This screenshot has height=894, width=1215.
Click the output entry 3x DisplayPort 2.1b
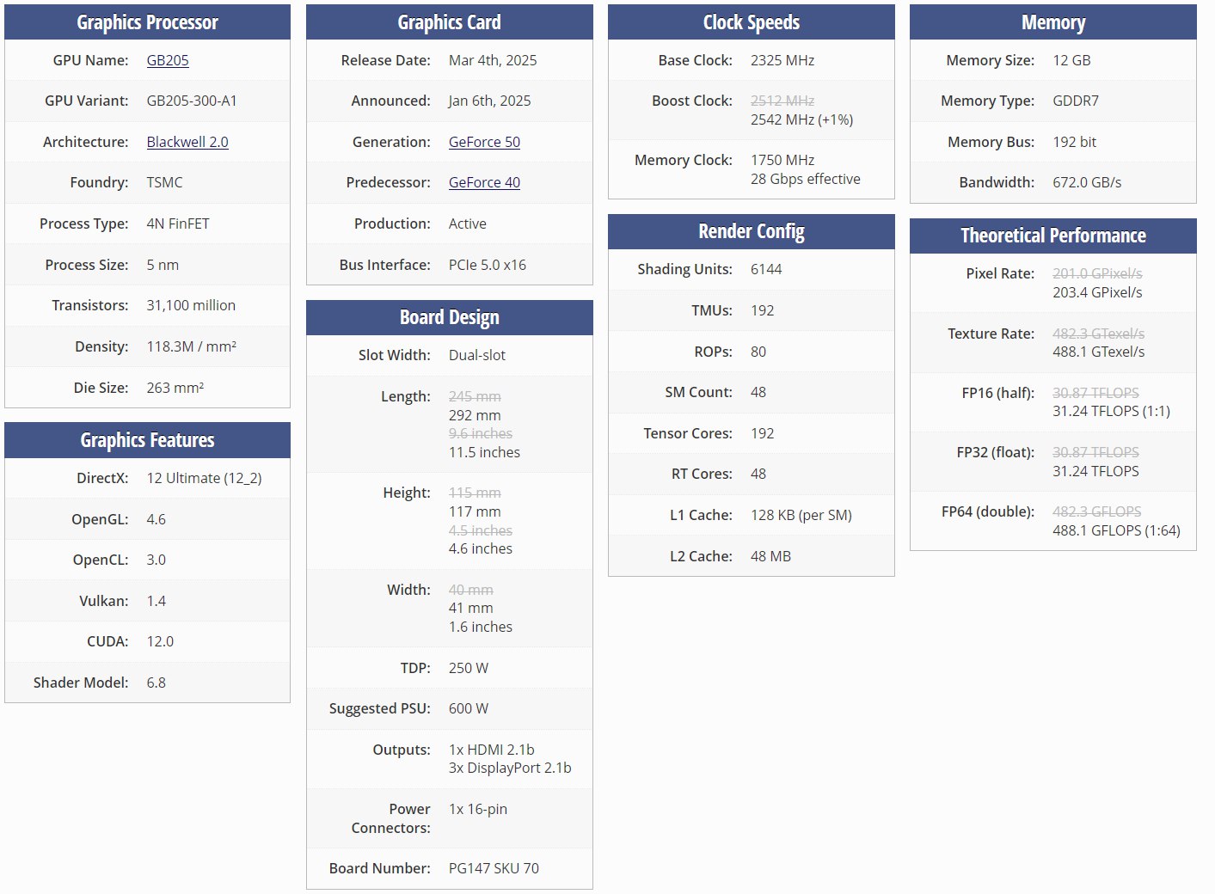coord(510,768)
